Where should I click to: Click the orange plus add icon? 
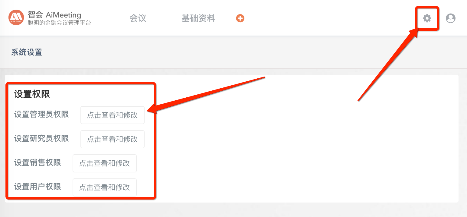click(240, 18)
